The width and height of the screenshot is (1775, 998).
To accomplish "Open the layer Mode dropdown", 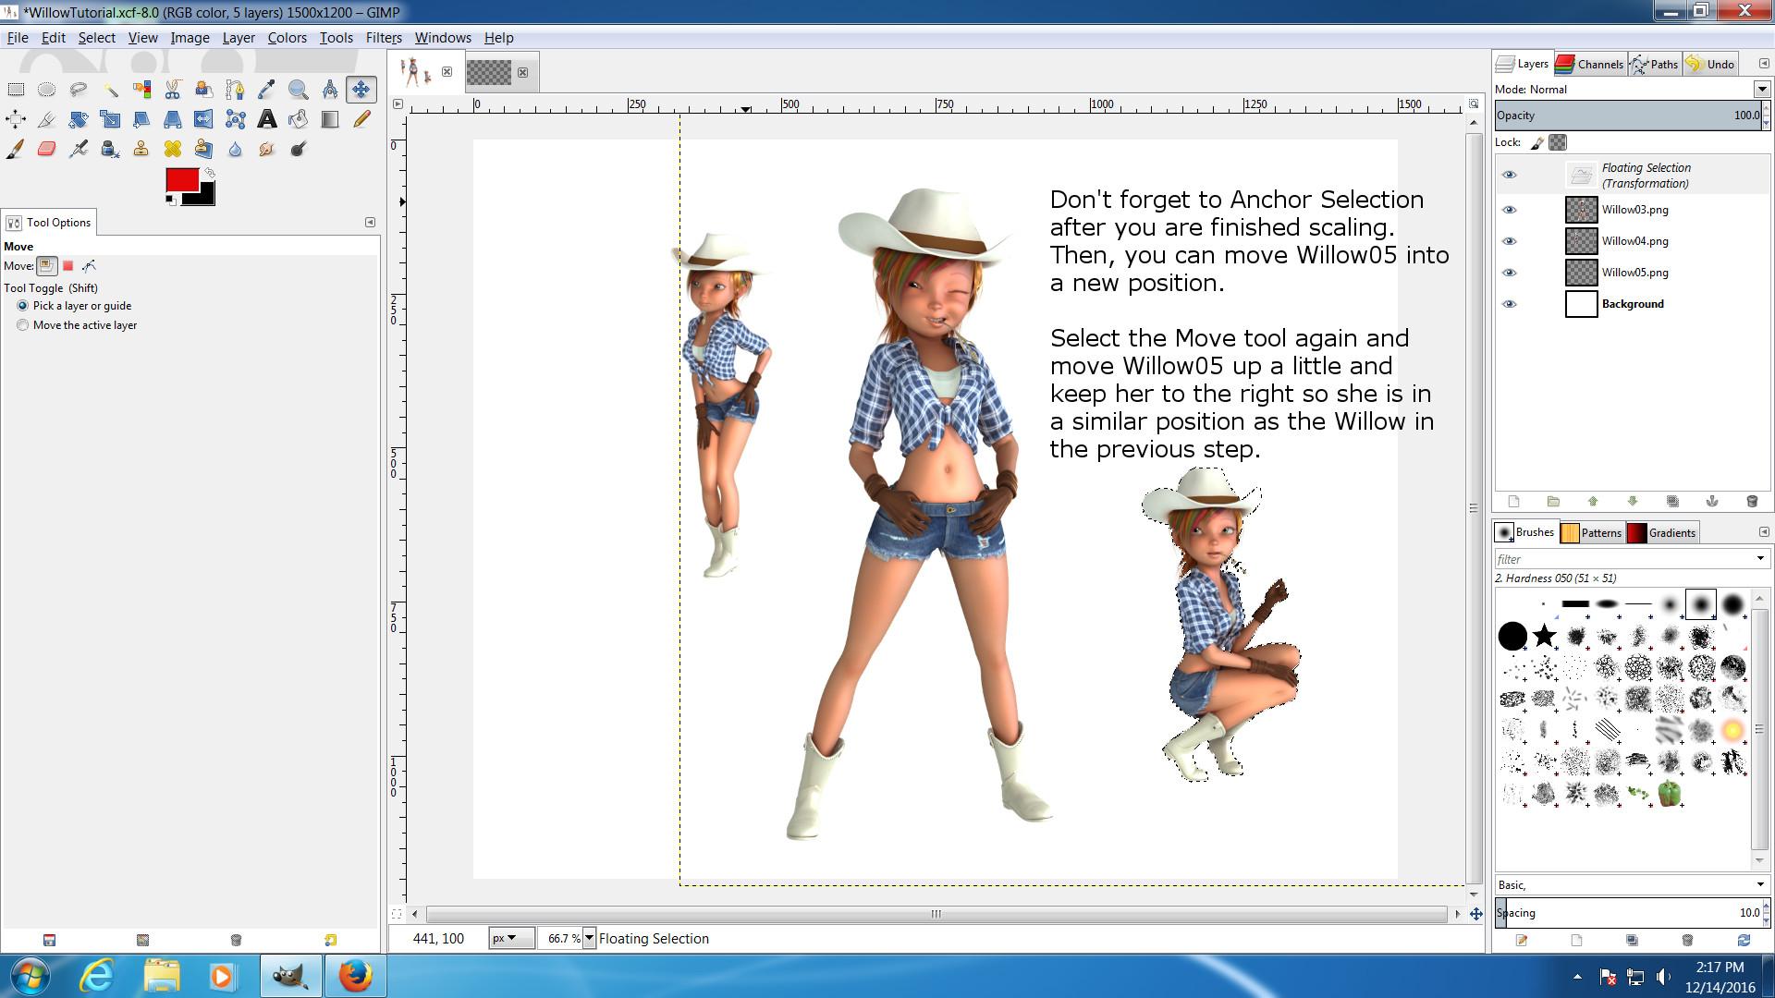I will coord(1761,90).
